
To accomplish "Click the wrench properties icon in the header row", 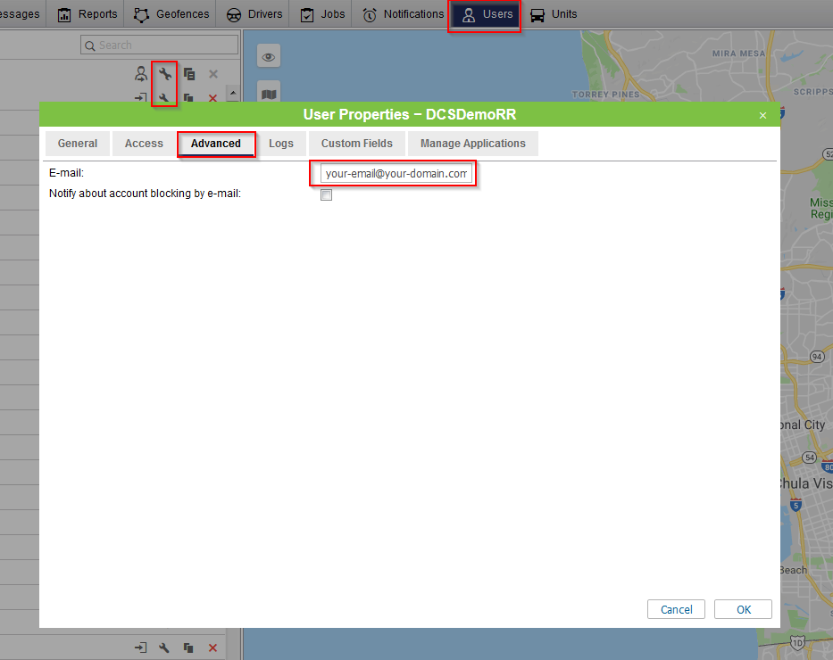I will click(x=164, y=74).
